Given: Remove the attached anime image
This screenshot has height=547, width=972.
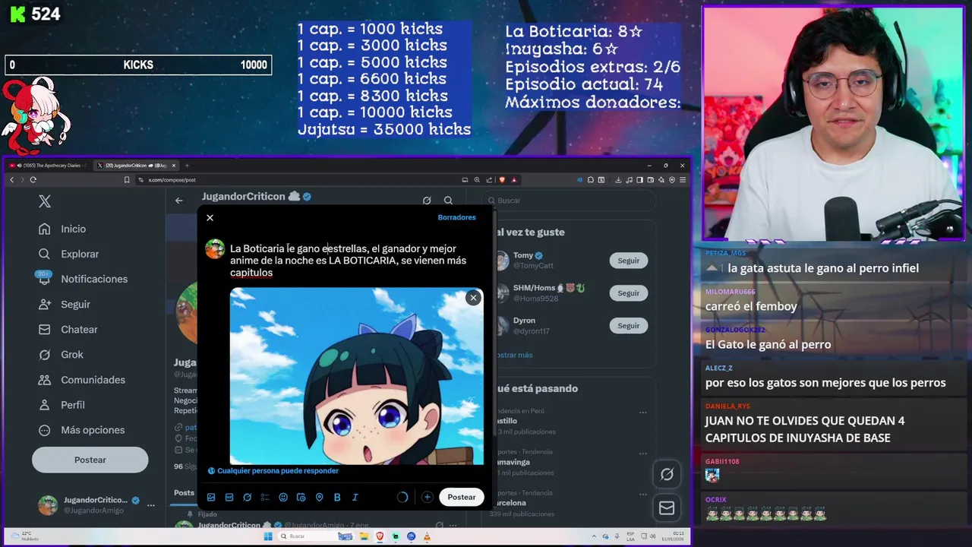Looking at the screenshot, I should click(473, 298).
